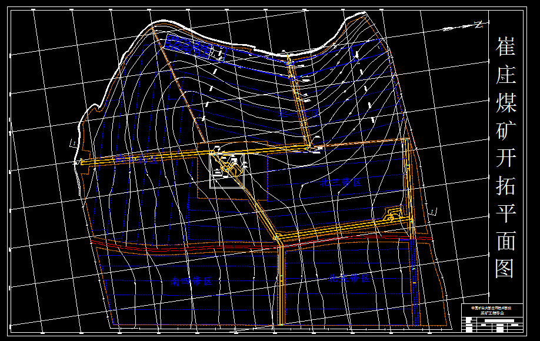Click the left section marker I
The image size is (540, 341).
click(x=74, y=143)
